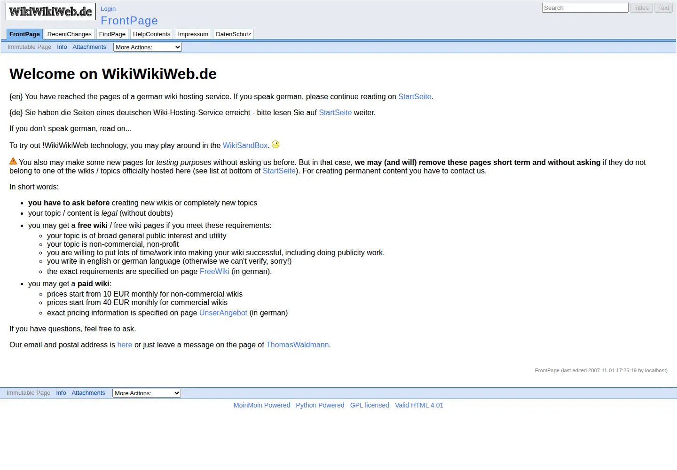This screenshot has height=470, width=677.
Task: Click the bottom 'Immutable Page' label
Action: click(x=28, y=393)
